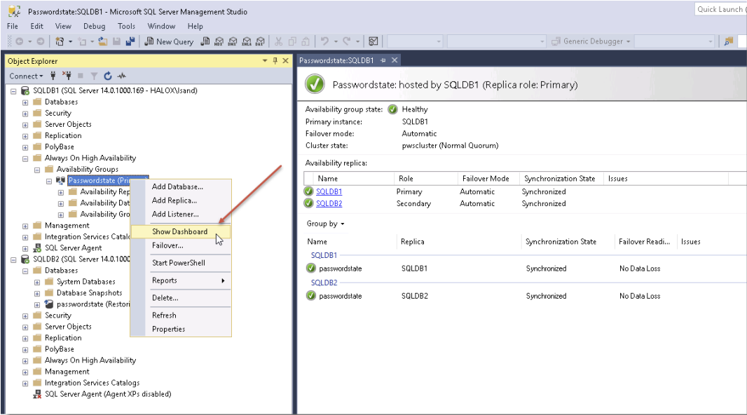The height and width of the screenshot is (415, 747).
Task: Pin the Object Explorer panel
Action: click(275, 61)
